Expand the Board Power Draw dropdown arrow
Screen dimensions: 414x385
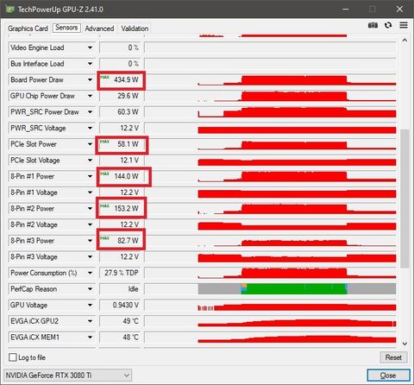click(x=90, y=79)
